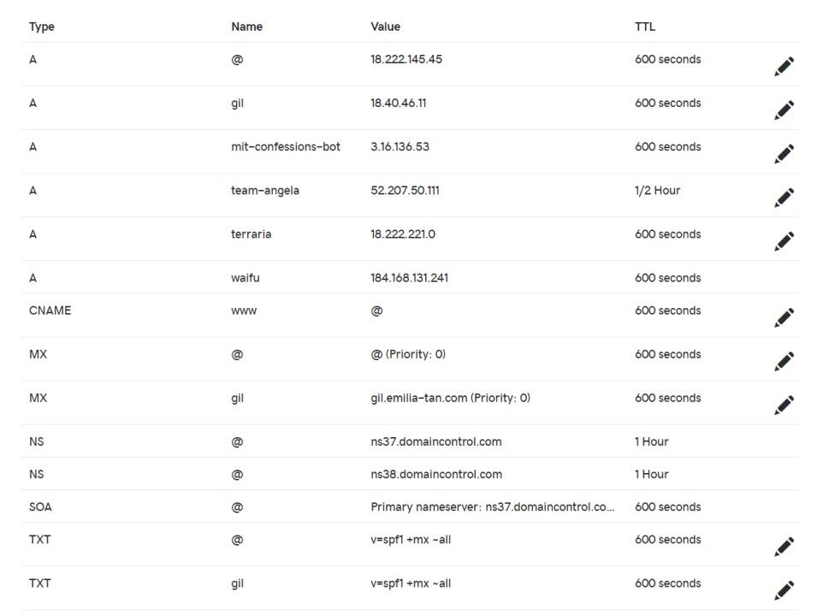Edit the A record named gil
The width and height of the screenshot is (829, 616).
784,110
